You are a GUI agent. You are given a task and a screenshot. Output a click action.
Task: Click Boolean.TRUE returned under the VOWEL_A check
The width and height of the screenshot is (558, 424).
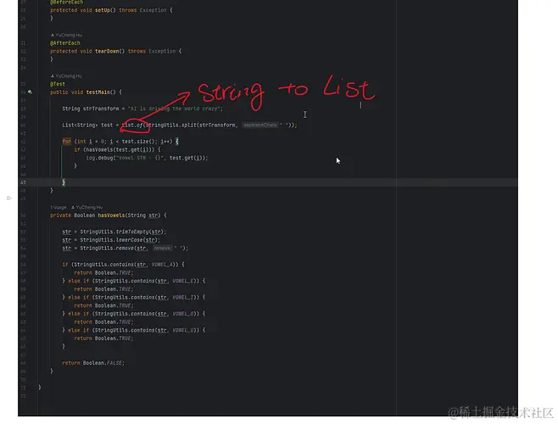coord(113,273)
